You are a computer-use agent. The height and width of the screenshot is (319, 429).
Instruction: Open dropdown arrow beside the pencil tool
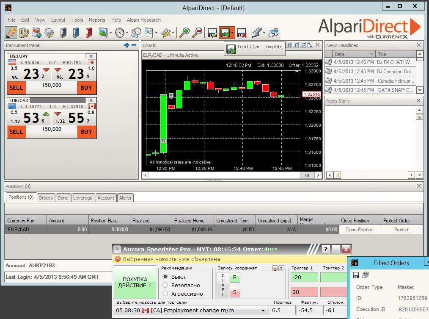[x=173, y=33]
